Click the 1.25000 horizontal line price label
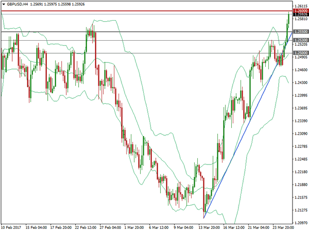This screenshot has height=232, width=309. click(301, 53)
